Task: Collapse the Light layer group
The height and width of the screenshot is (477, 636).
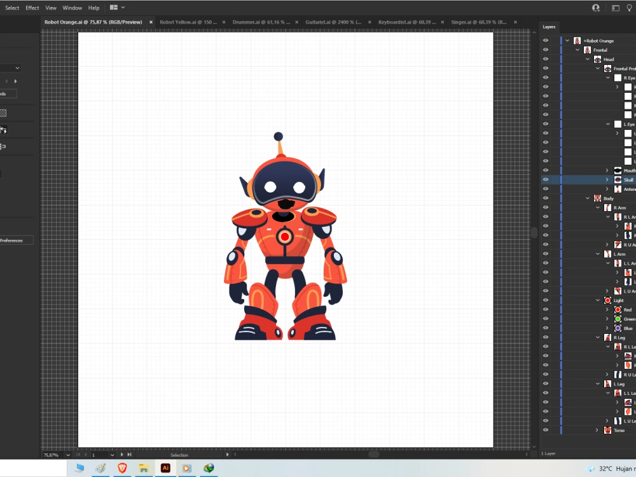Action: [598, 300]
